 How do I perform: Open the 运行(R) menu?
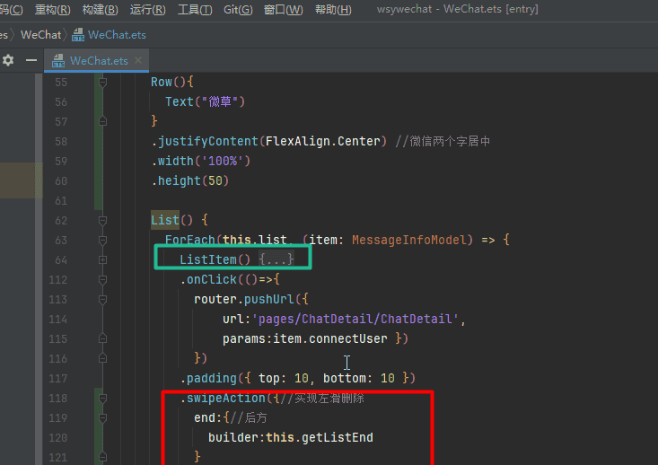(147, 10)
